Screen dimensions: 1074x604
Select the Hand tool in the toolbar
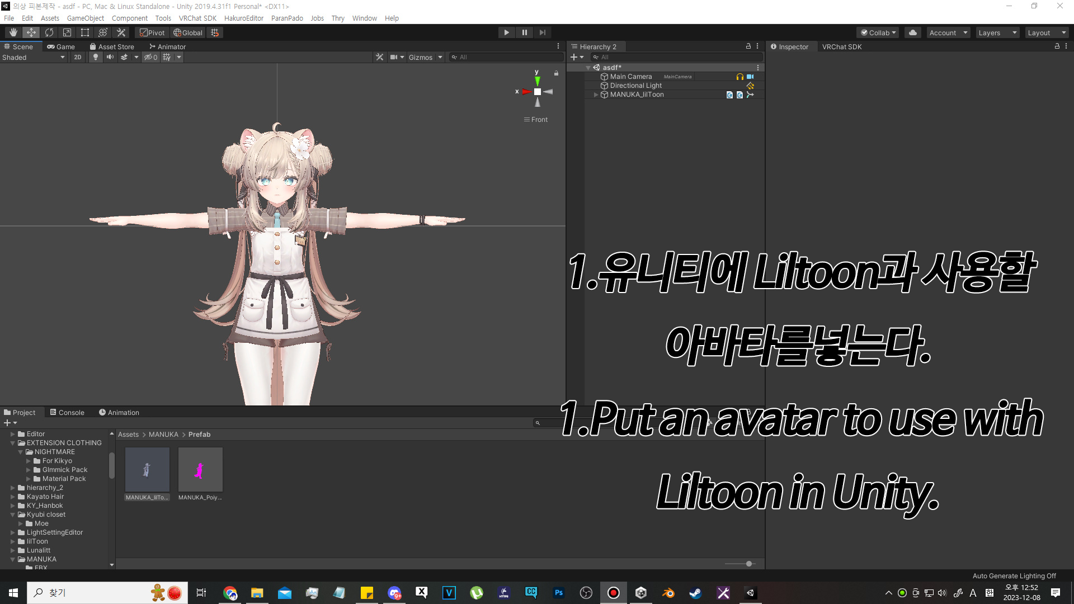(13, 32)
